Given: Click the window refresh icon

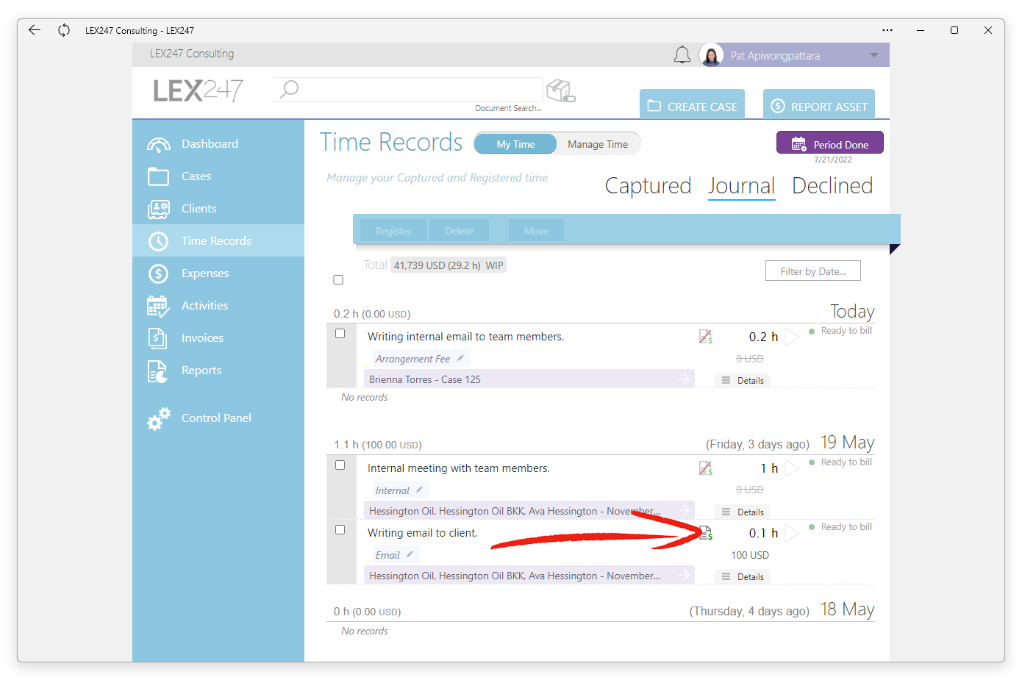Looking at the screenshot, I should tap(64, 30).
